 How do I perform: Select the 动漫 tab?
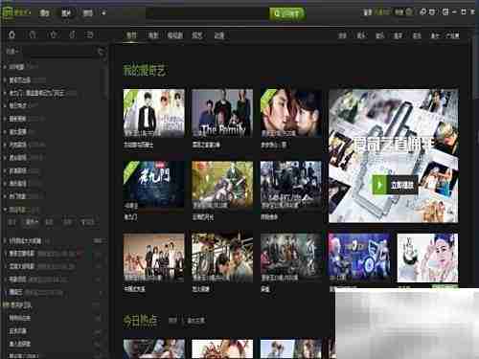(219, 35)
